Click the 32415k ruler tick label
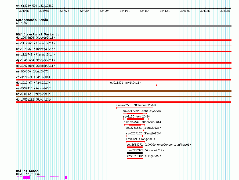 click(225, 11)
